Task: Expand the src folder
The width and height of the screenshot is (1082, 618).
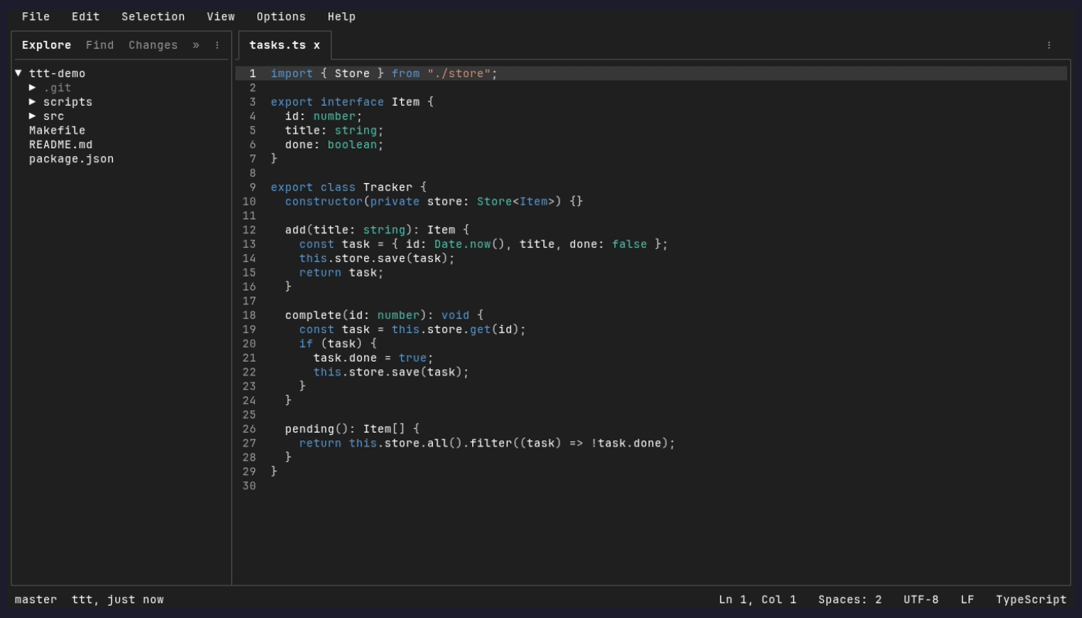Action: pos(32,116)
